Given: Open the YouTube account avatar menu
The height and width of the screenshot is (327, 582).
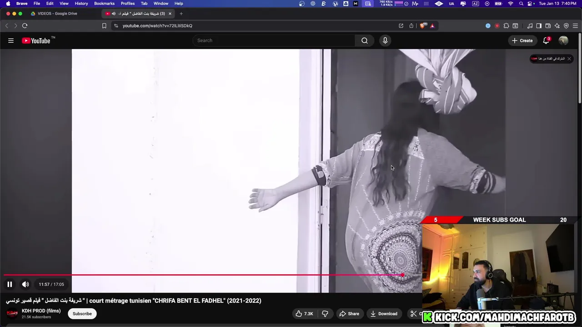Looking at the screenshot, I should coord(563,40).
